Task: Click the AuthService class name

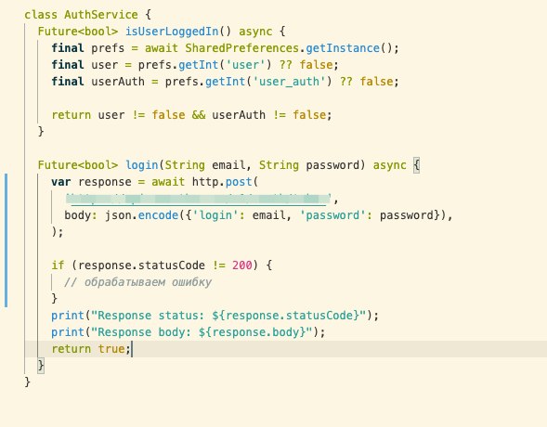Action: (x=101, y=15)
